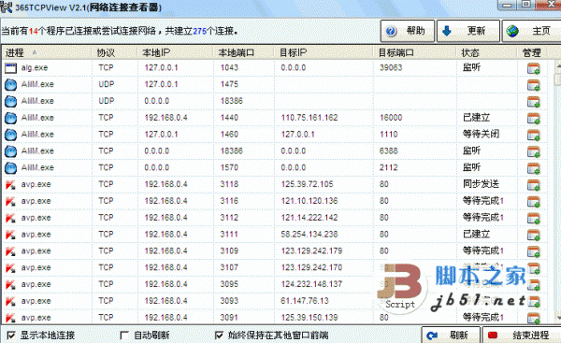Screen dimensions: 561x343
Task: Click AliIM.exe icon in port 1440 row
Action: [x=10, y=118]
